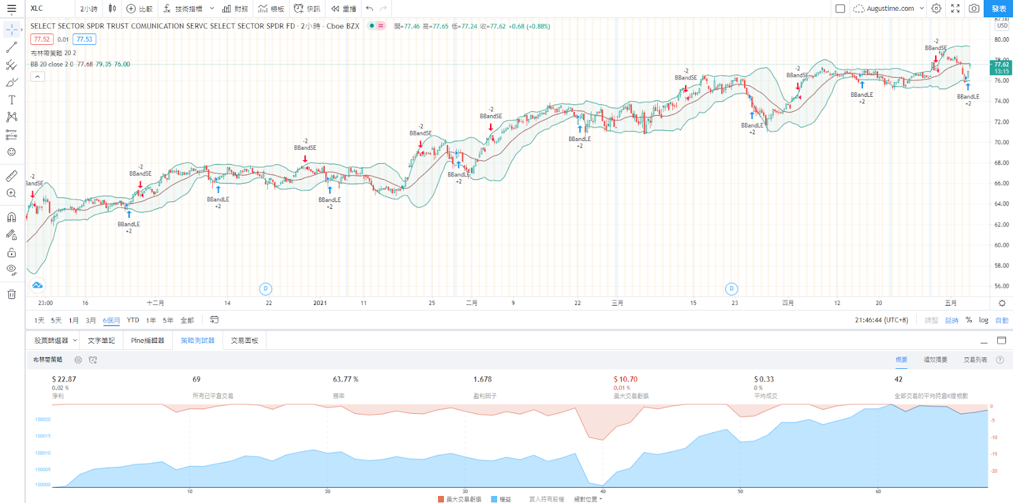Click the market status indicator pill
The image size is (1013, 503).
[377, 26]
